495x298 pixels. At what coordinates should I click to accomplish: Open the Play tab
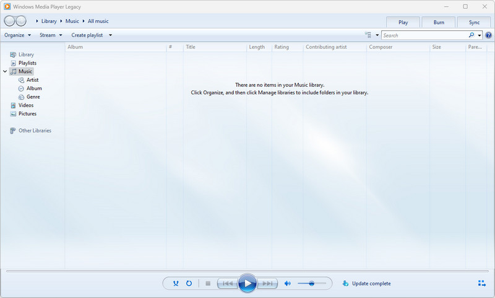tap(403, 22)
